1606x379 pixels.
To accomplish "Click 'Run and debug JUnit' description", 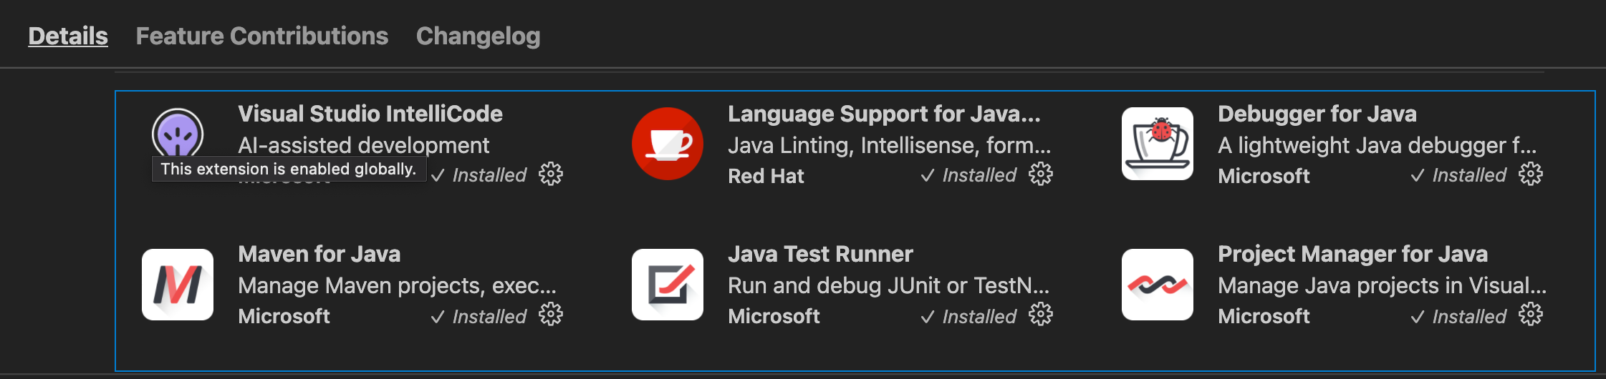I will point(889,285).
